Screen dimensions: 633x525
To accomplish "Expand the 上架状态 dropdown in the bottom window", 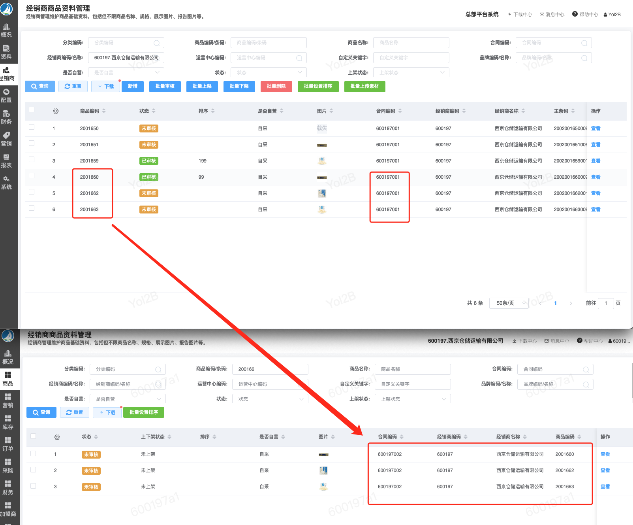I will (413, 399).
